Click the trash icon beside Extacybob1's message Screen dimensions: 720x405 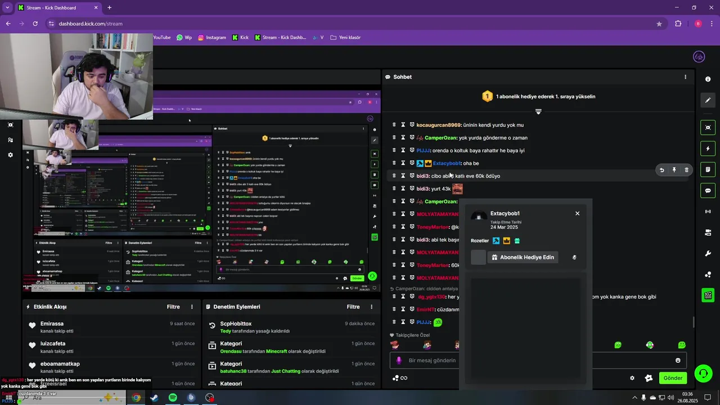[394, 163]
